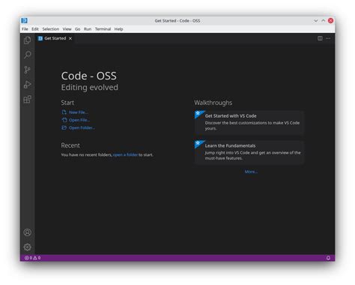Open the File menu
The height and width of the screenshot is (285, 355).
25,29
